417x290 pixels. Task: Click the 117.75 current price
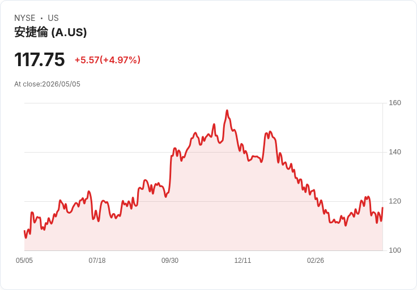pos(39,59)
